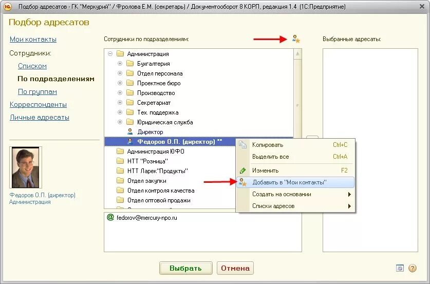This screenshot has width=430, height=284.
Task: Open the Федоров О.П. (директор) profile link
Action: (42, 195)
